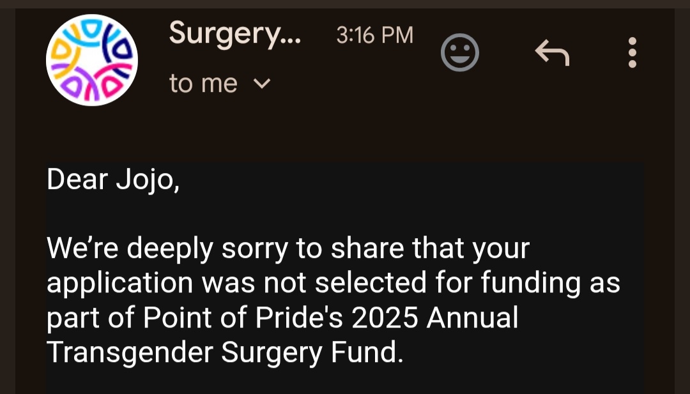Click the word "Annual" in the email

473,318
